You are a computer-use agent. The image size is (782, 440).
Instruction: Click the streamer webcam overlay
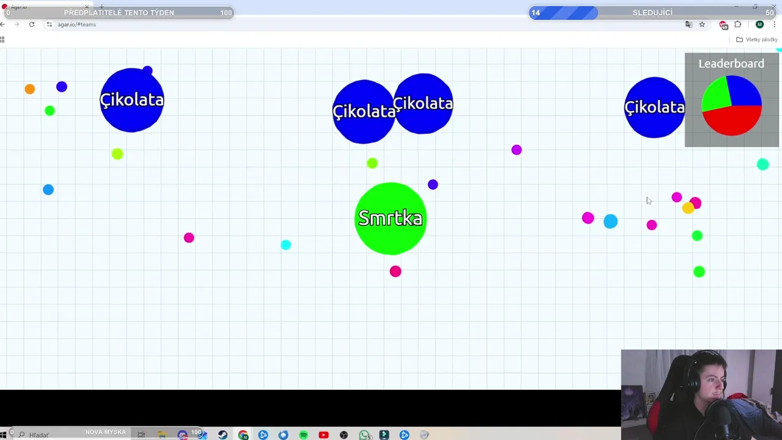click(701, 395)
